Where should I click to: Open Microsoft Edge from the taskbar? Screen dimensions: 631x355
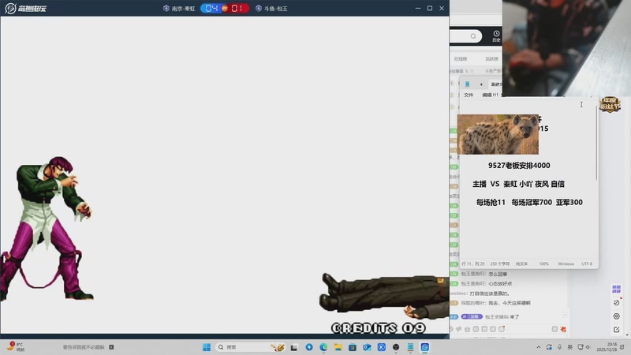323,347
